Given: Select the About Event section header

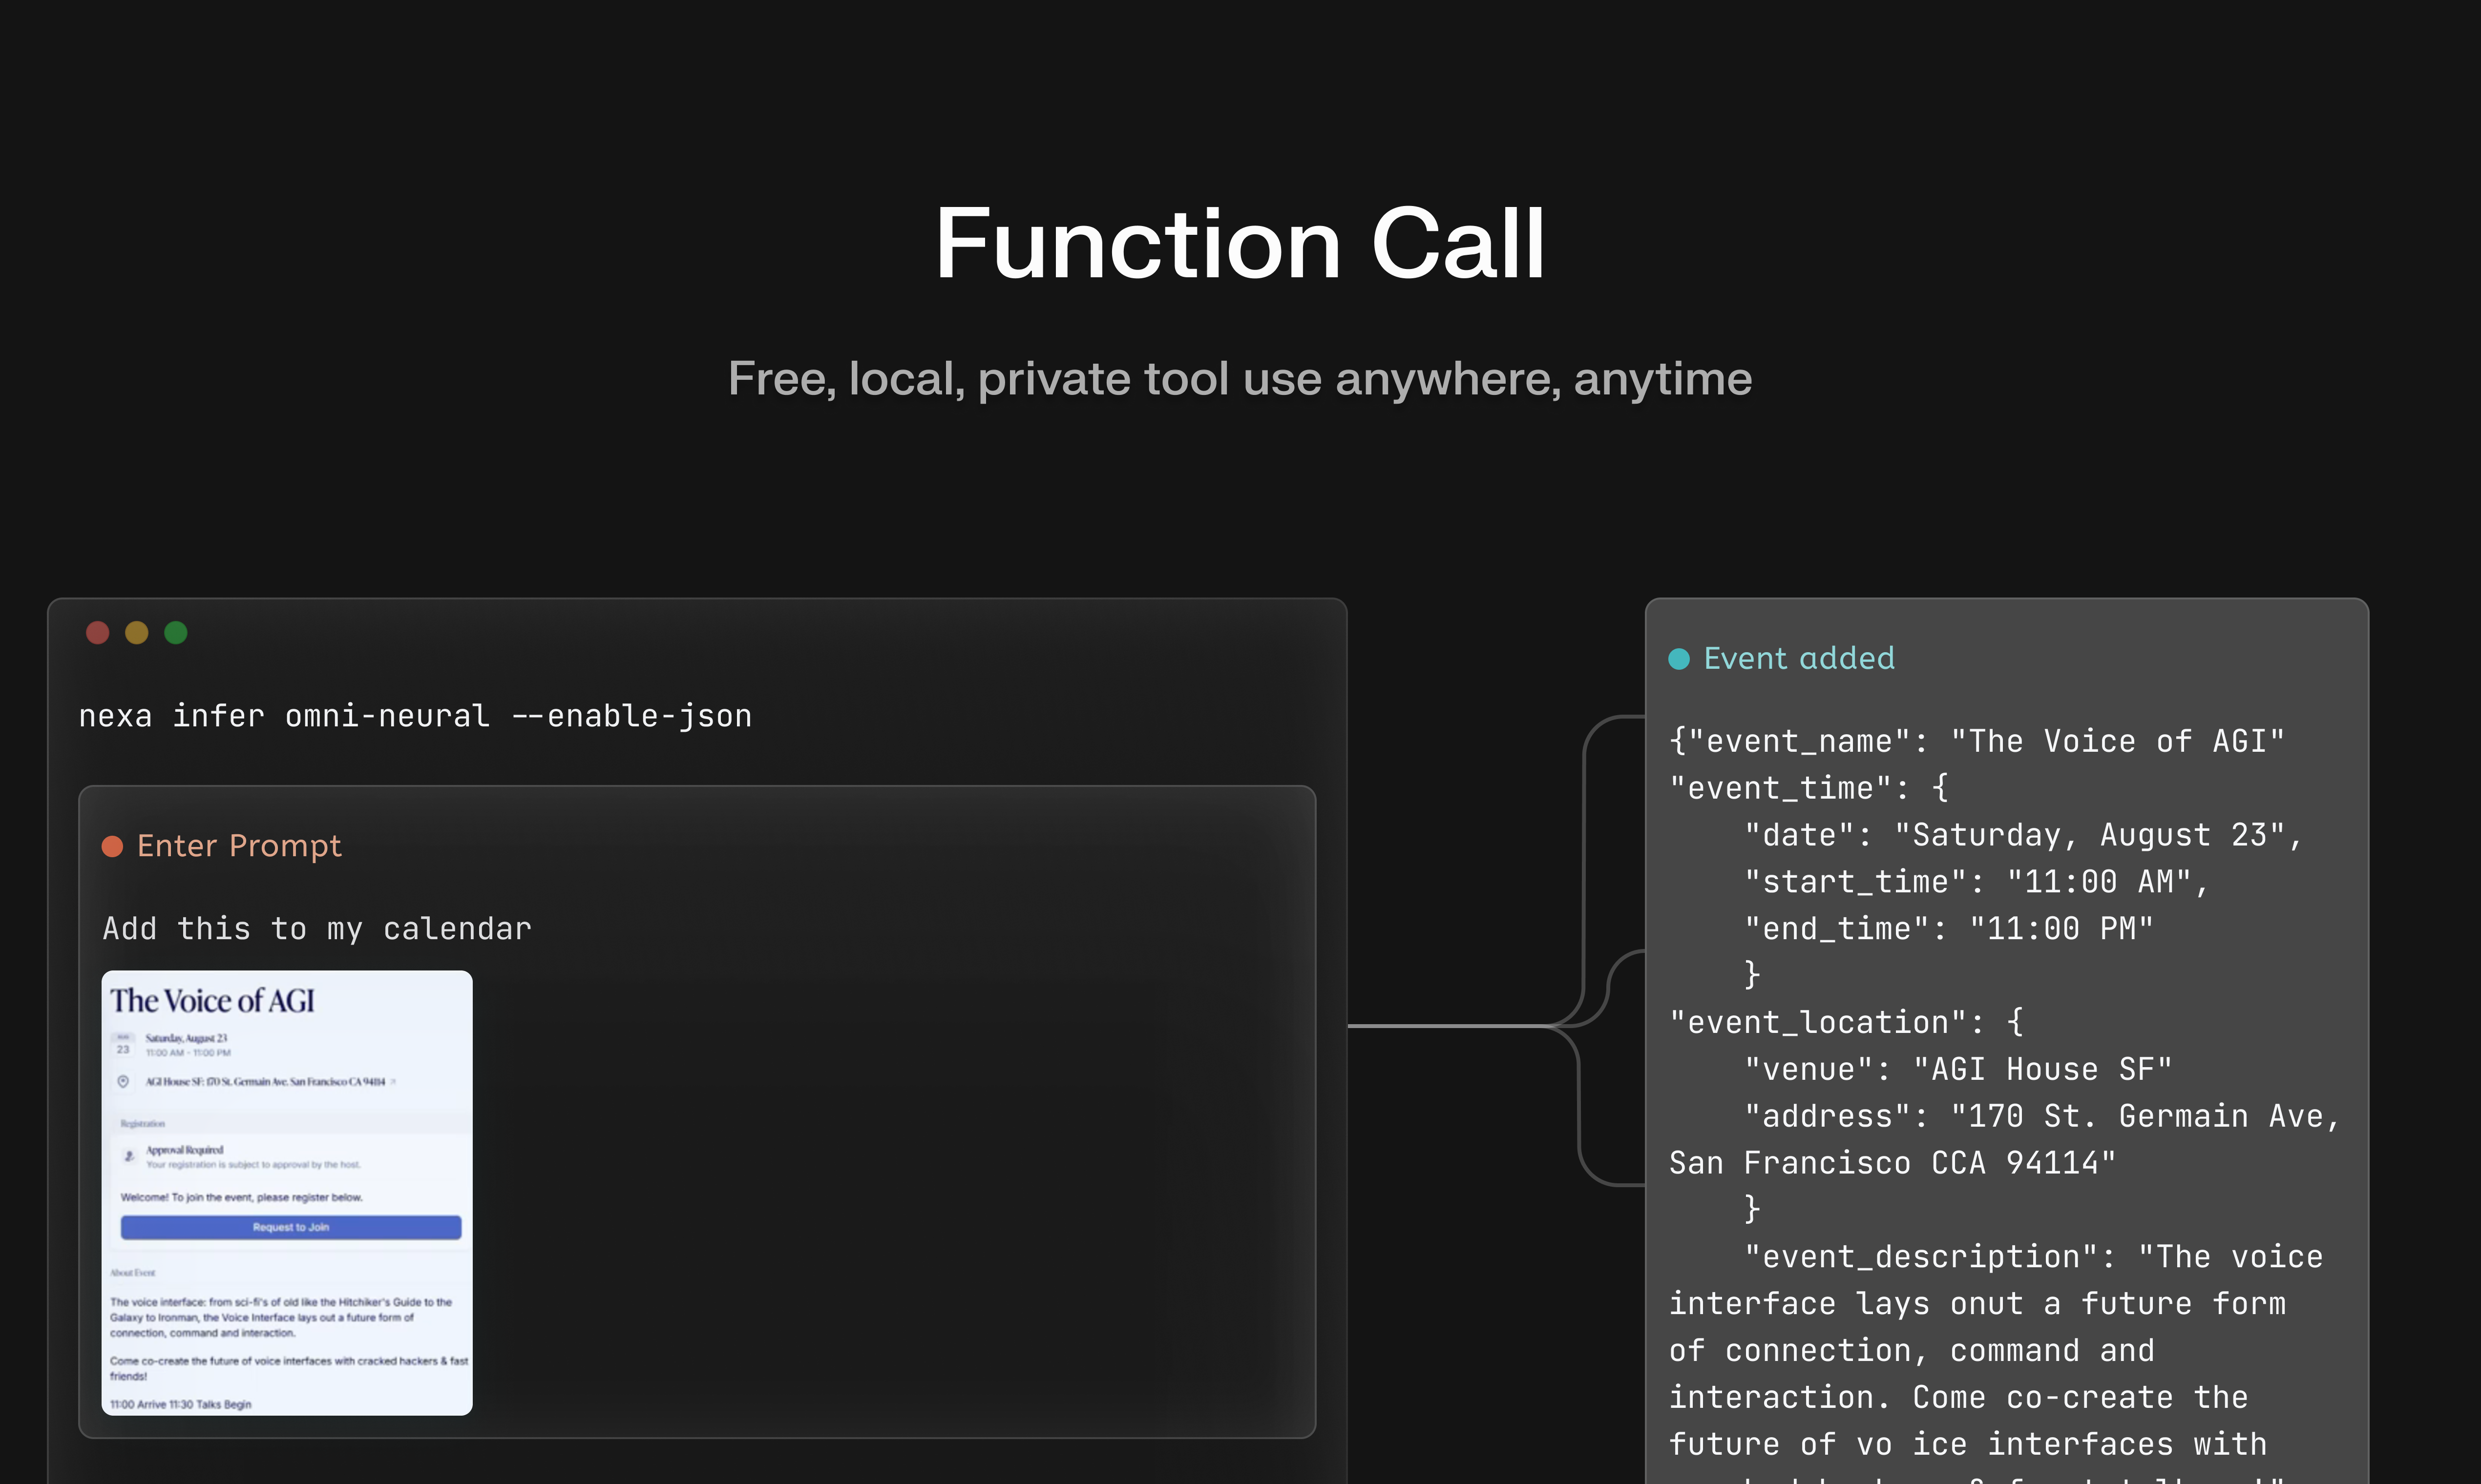Looking at the screenshot, I should [x=133, y=1272].
